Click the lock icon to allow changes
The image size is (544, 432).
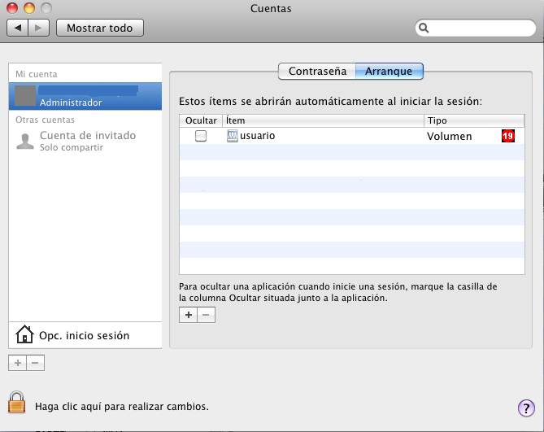click(16, 403)
